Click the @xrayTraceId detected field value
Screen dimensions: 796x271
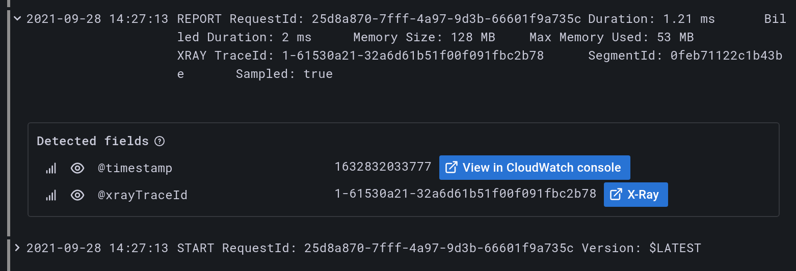point(465,194)
